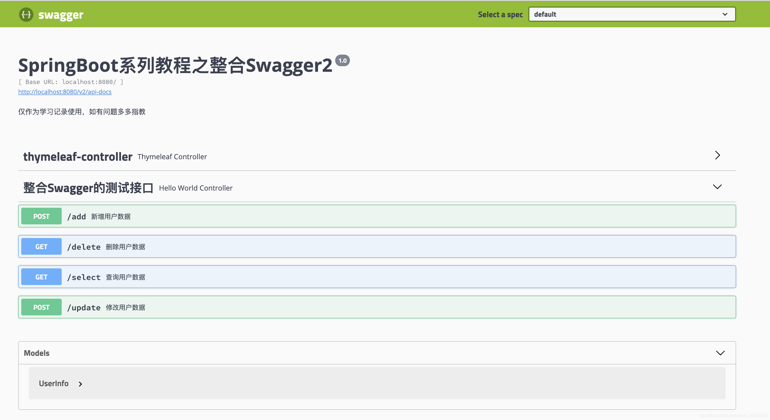Collapse the Models section chevron
The image size is (770, 420).
tap(720, 353)
